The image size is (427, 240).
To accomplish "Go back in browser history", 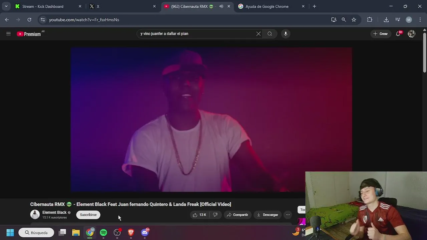I will pos(7,20).
